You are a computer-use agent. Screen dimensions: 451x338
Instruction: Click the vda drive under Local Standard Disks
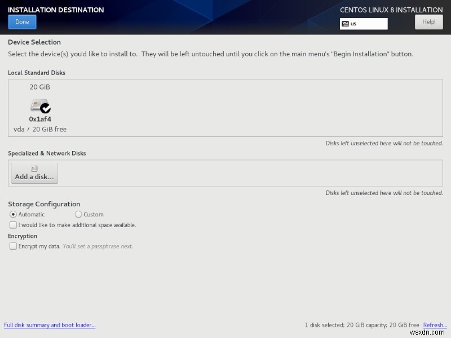(x=39, y=108)
